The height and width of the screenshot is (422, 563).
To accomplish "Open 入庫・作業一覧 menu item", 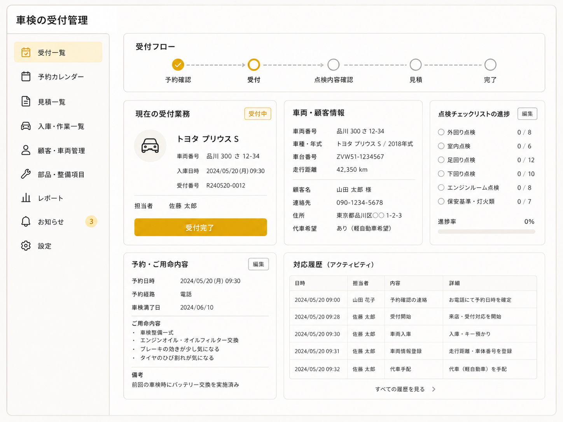I will point(58,126).
